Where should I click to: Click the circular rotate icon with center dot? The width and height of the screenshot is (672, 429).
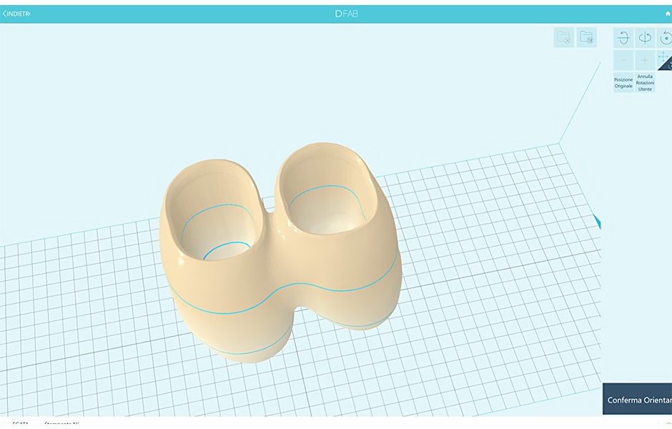click(665, 38)
